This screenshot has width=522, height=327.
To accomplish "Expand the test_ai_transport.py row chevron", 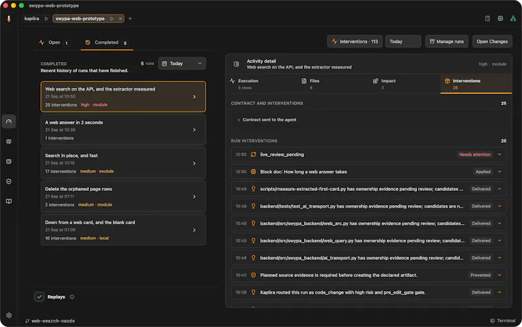I will point(499,206).
